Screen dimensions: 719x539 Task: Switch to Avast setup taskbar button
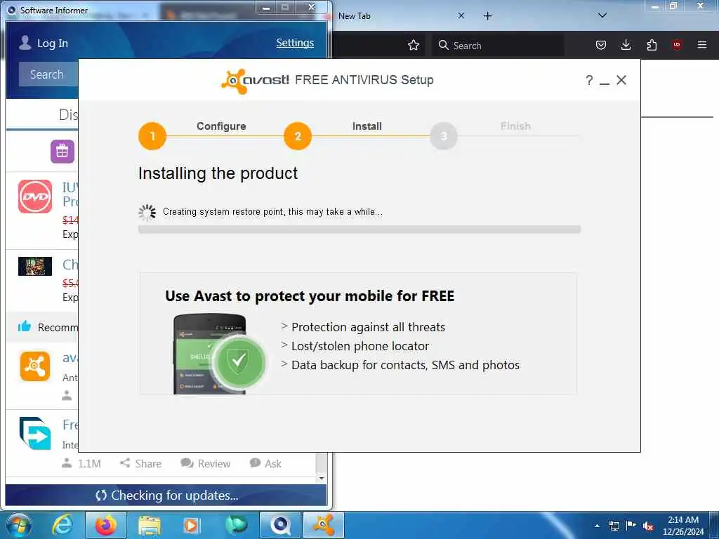tap(324, 526)
